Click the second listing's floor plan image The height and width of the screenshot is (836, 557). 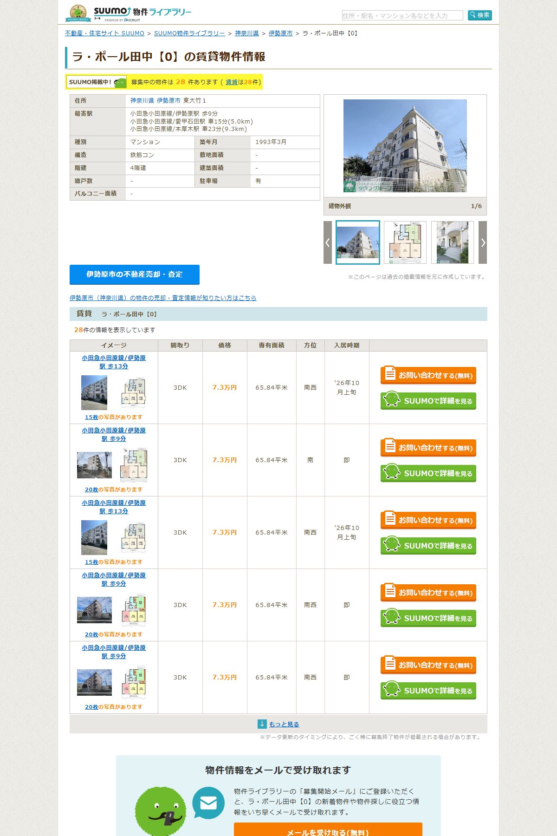coord(134,465)
